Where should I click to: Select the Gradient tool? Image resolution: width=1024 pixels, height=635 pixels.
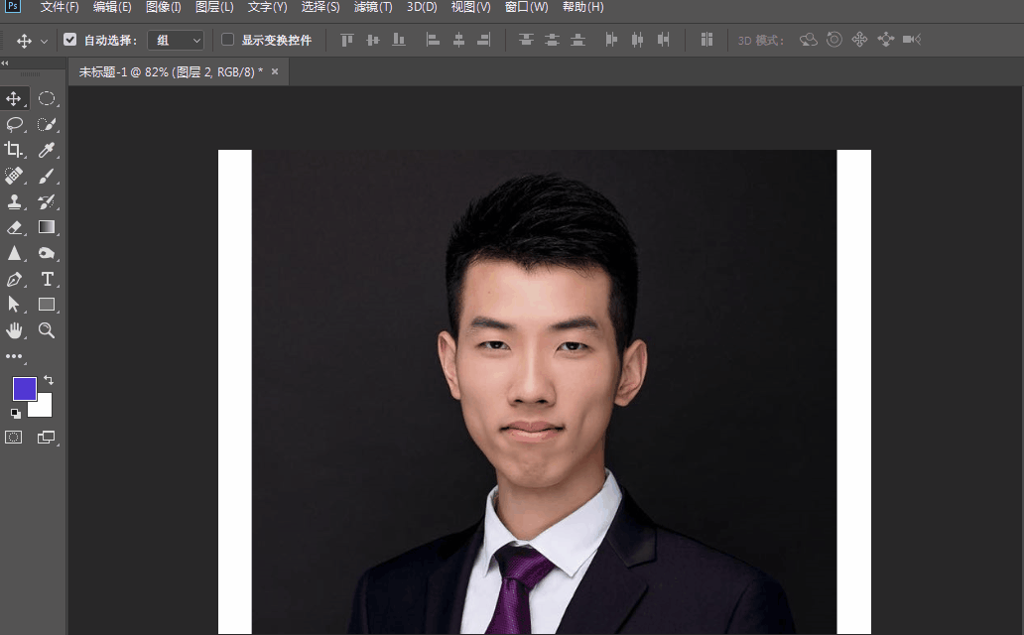[x=46, y=227]
